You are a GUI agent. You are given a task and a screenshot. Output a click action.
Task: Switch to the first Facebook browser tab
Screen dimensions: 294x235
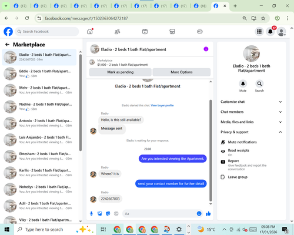pyautogui.click(x=20, y=6)
